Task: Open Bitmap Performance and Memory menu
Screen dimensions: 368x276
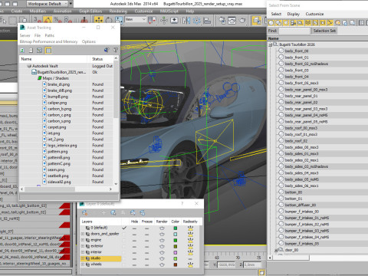Action: click(x=48, y=41)
